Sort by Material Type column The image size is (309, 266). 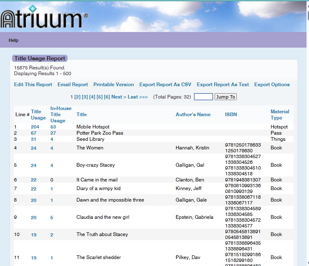click(280, 115)
